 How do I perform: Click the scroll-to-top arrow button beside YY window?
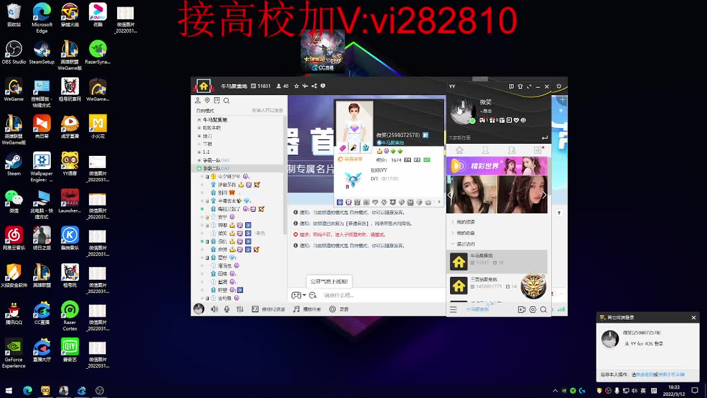559,213
